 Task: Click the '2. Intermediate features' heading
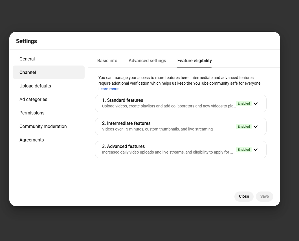pos(126,123)
